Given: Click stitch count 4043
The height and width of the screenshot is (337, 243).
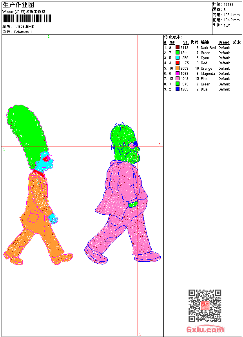Looking at the screenshot, I should [184, 79].
